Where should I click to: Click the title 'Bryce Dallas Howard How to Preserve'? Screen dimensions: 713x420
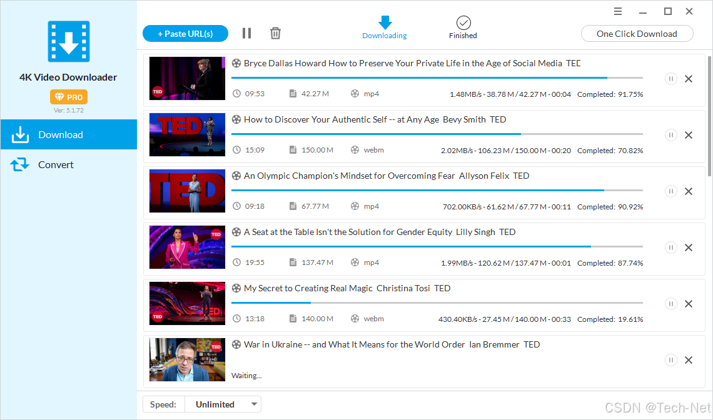pyautogui.click(x=412, y=63)
